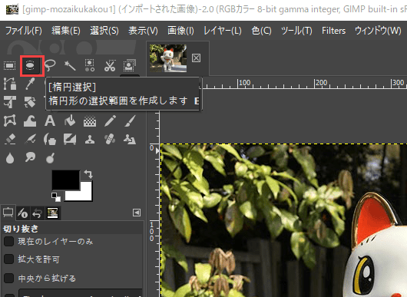
Task: Select the Blur/Sharpen droplet tool
Action: 10,157
